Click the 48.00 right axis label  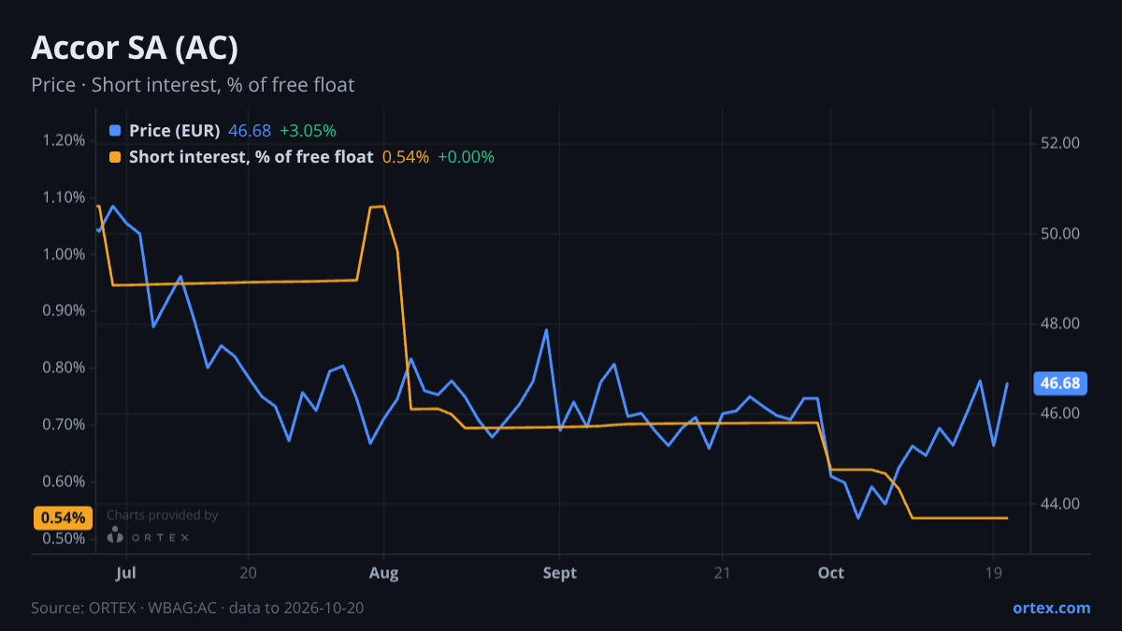[x=1059, y=323]
